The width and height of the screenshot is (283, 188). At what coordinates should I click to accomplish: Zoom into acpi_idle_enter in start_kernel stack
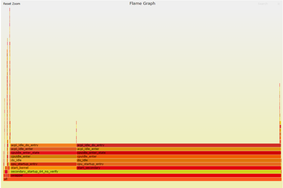tap(43, 149)
